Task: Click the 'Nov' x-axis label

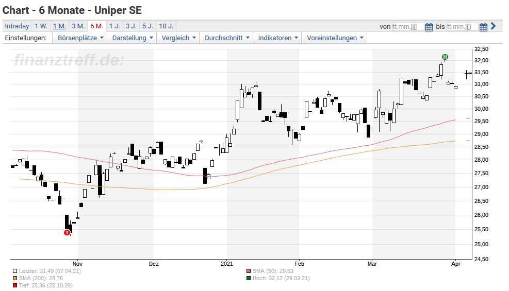Action: pyautogui.click(x=77, y=264)
